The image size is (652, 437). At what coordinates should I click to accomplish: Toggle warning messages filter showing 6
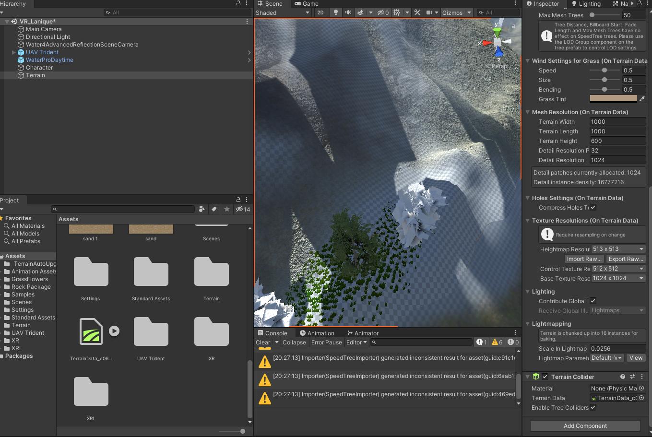(x=497, y=343)
